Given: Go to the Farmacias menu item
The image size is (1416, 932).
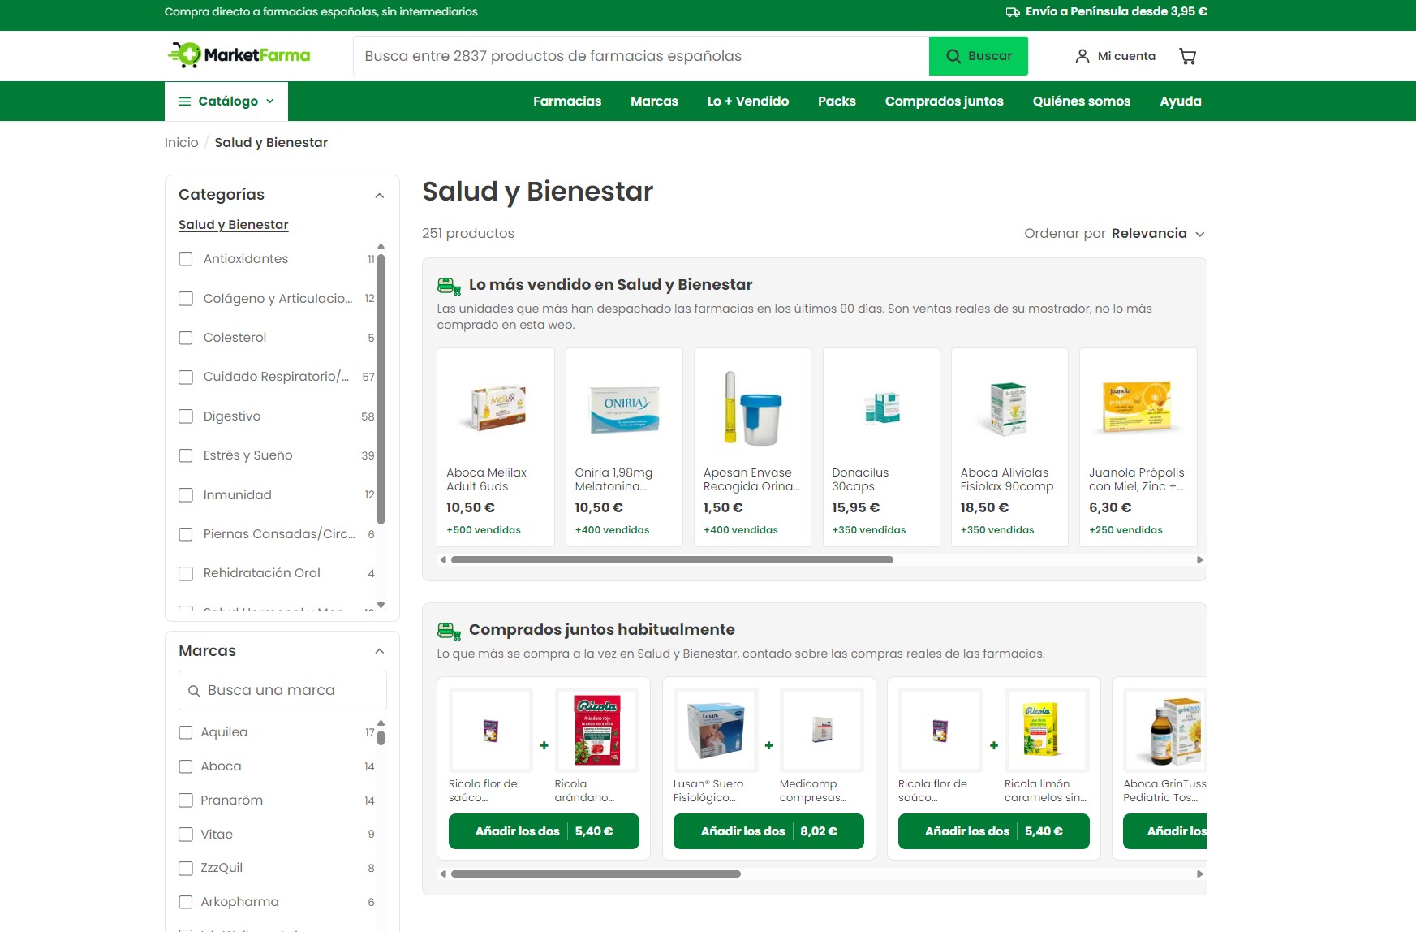Looking at the screenshot, I should click(567, 101).
